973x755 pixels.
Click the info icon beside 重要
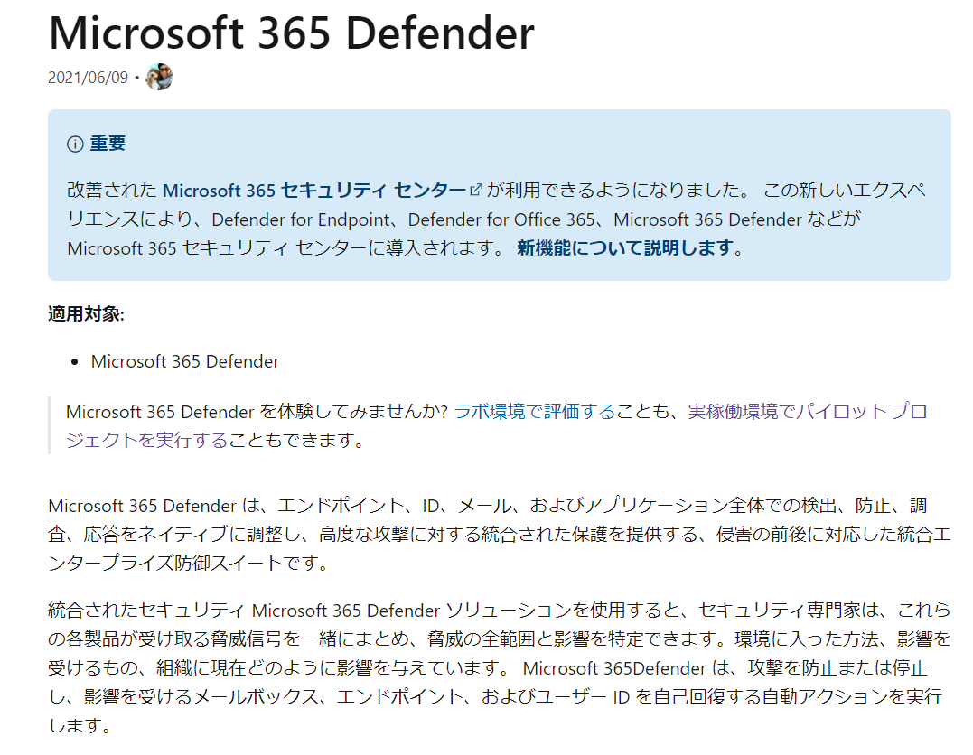point(75,144)
